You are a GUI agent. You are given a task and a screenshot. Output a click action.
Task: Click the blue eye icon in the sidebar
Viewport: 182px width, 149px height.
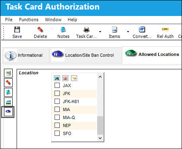[8, 111]
